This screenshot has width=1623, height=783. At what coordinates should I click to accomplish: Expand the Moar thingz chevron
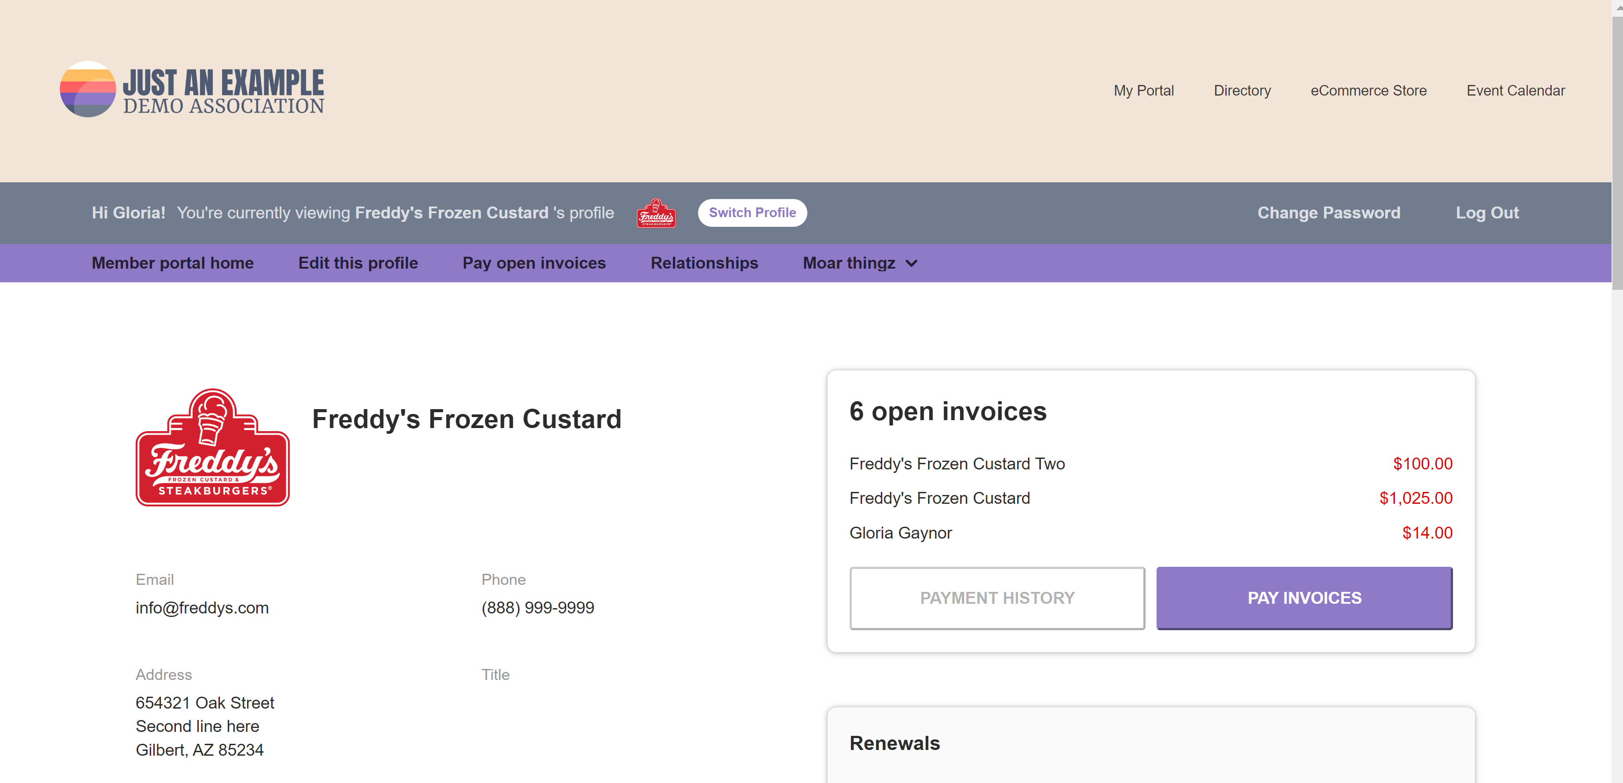911,263
